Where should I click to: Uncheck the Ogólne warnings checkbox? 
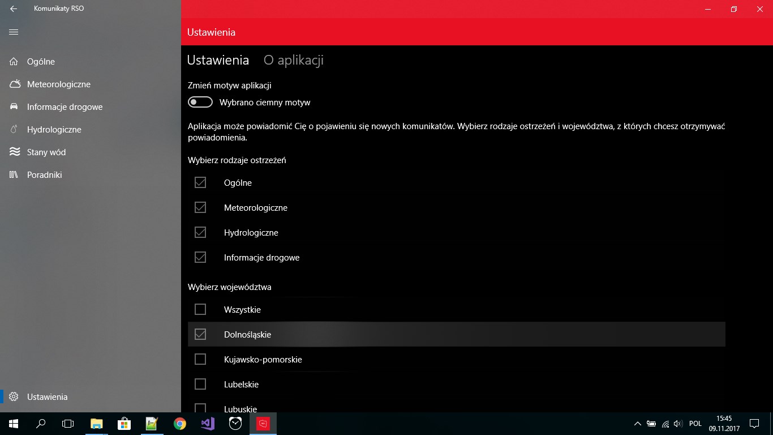[200, 182]
